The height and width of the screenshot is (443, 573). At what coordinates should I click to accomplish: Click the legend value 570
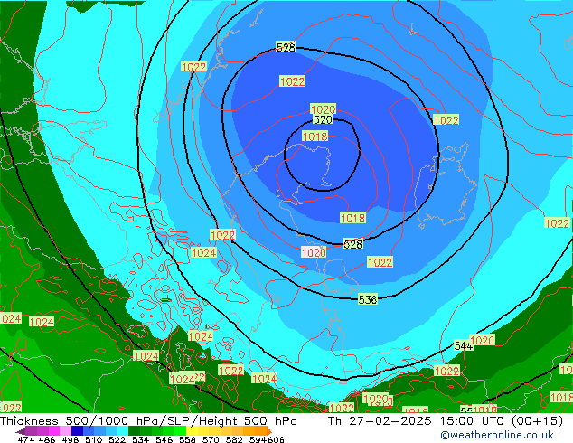(x=211, y=439)
